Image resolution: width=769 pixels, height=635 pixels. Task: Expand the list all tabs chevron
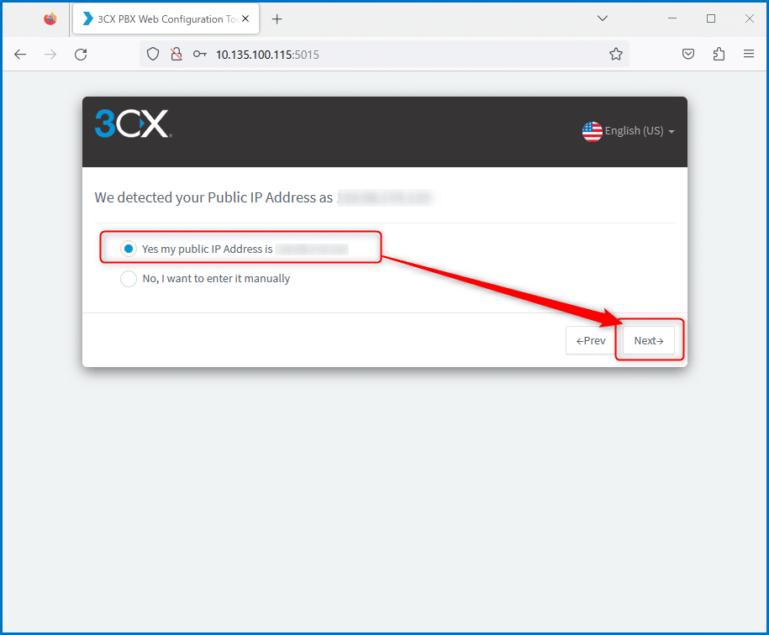coord(603,18)
